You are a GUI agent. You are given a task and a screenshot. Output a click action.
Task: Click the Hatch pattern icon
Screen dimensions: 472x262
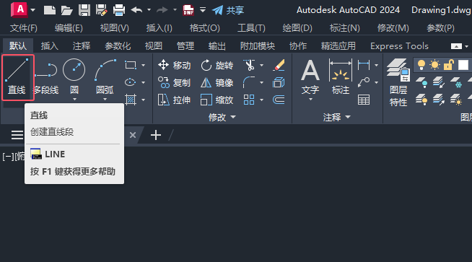[131, 100]
